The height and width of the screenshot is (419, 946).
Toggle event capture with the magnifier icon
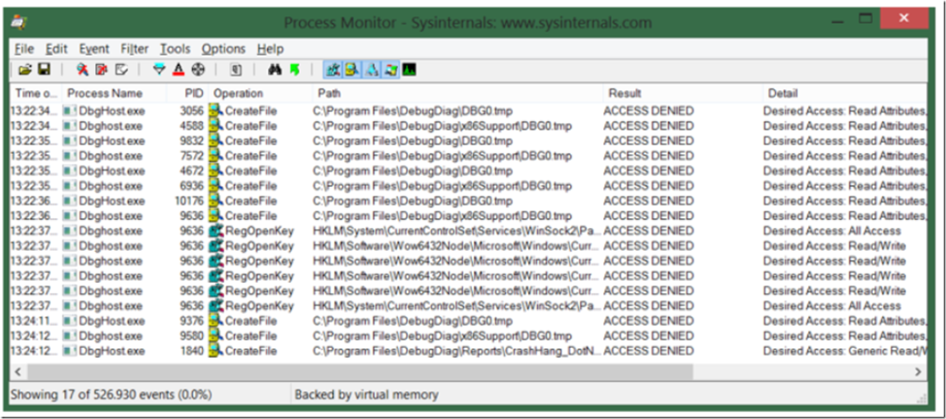(83, 70)
